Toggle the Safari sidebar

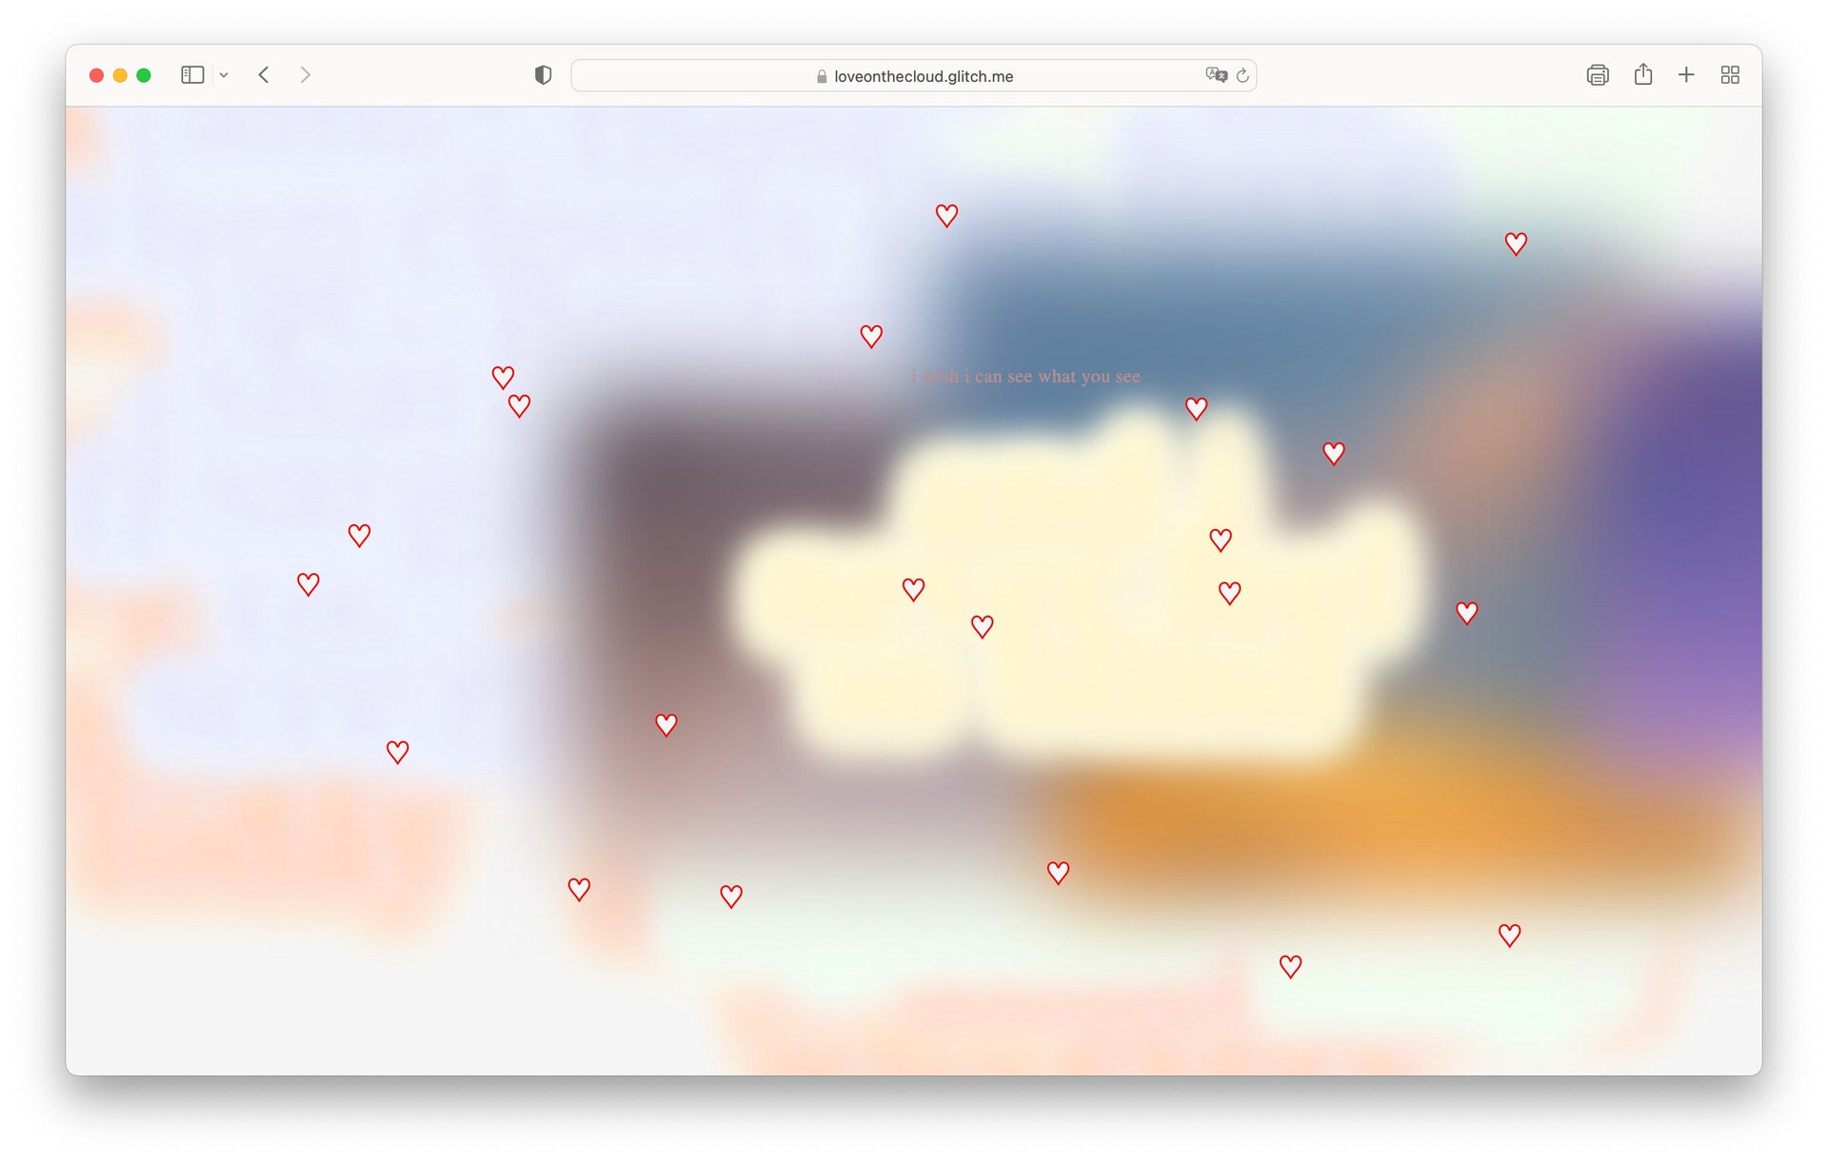[x=192, y=75]
